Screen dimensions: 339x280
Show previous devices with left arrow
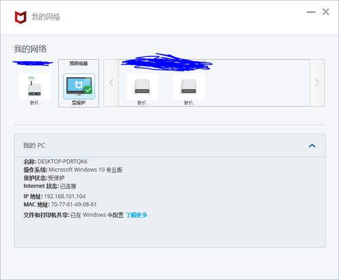(x=111, y=83)
